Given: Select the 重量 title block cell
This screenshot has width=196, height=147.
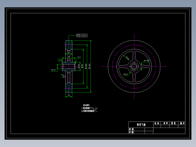Looking at the screenshot, I should coord(173,123).
